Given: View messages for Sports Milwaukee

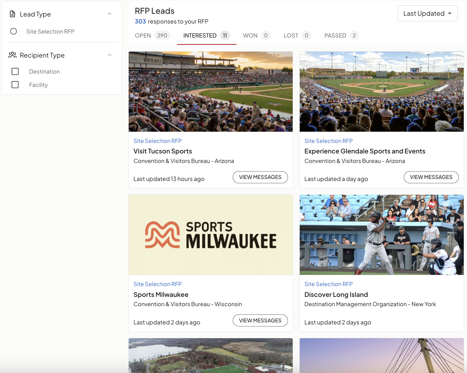Looking at the screenshot, I should tap(260, 320).
